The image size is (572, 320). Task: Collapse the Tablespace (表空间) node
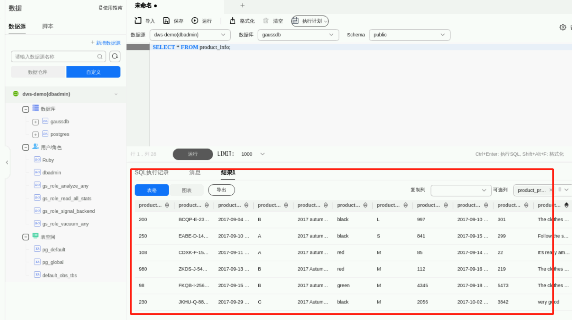coord(25,237)
